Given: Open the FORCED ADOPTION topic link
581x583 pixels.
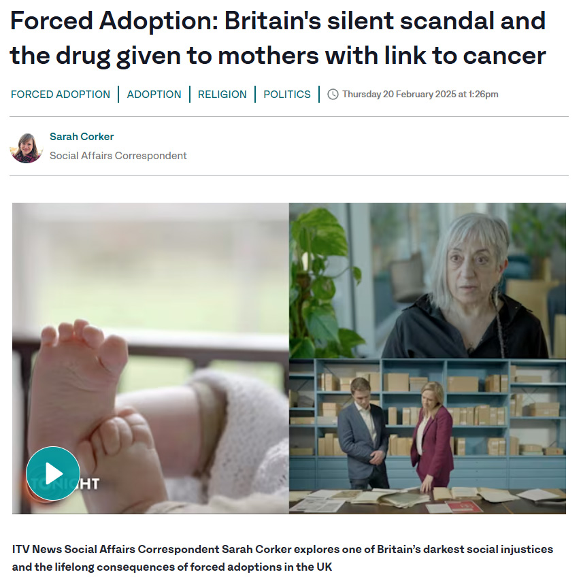Looking at the screenshot, I should click(61, 95).
